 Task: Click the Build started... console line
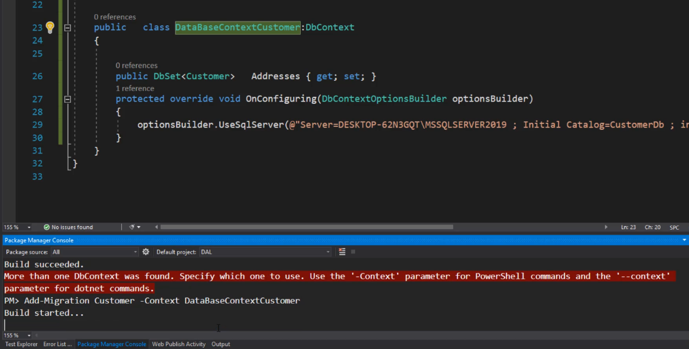coord(44,313)
